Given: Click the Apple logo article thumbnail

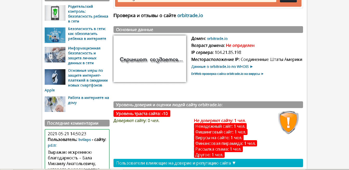Looking at the screenshot, I should [x=55, y=77].
